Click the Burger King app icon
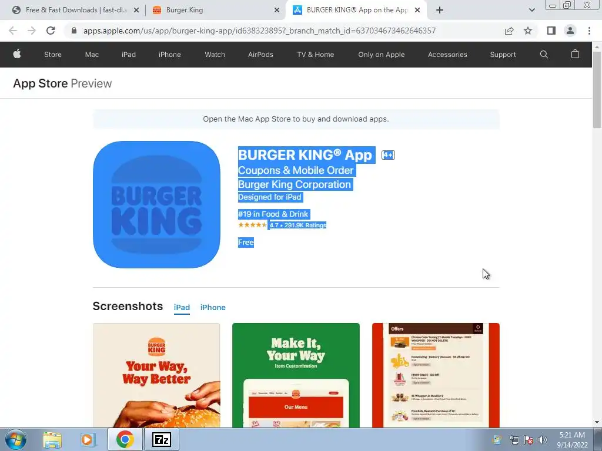 click(156, 204)
